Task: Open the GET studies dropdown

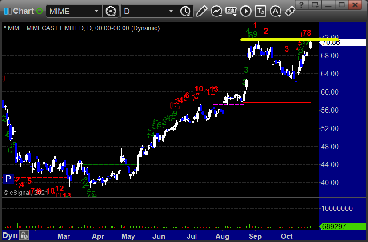Action: tap(231, 11)
